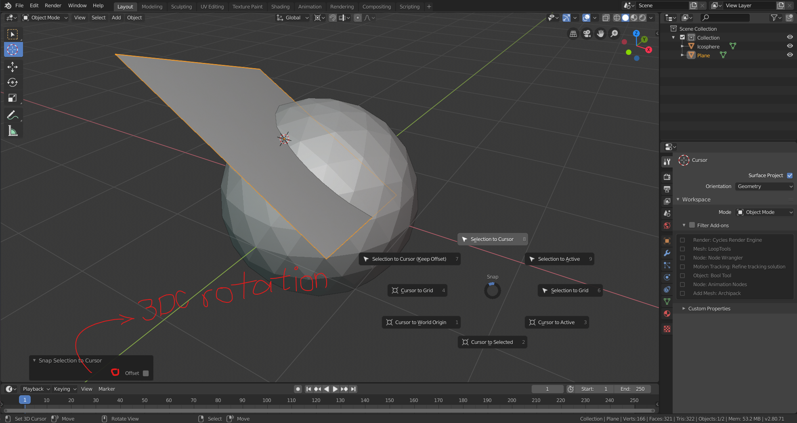Open the Material properties tab
This screenshot has height=423, width=797.
click(667, 314)
